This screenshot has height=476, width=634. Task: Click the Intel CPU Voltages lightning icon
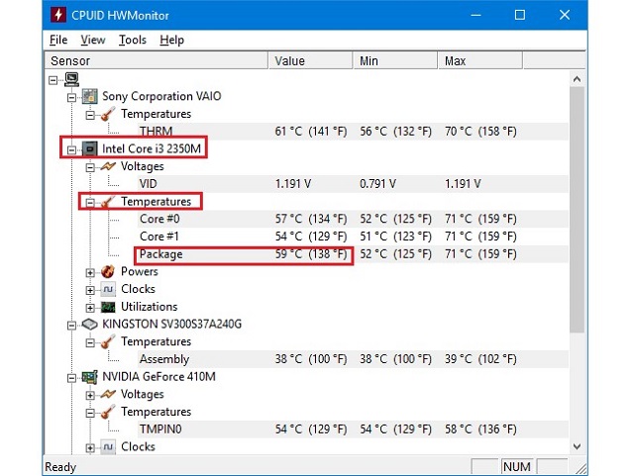click(108, 166)
